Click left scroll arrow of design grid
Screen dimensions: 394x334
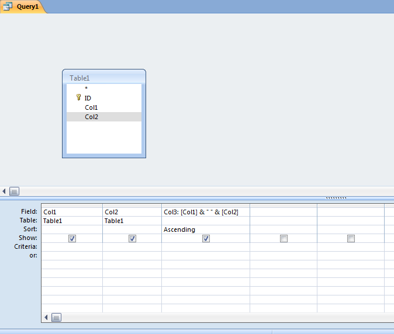point(46,318)
